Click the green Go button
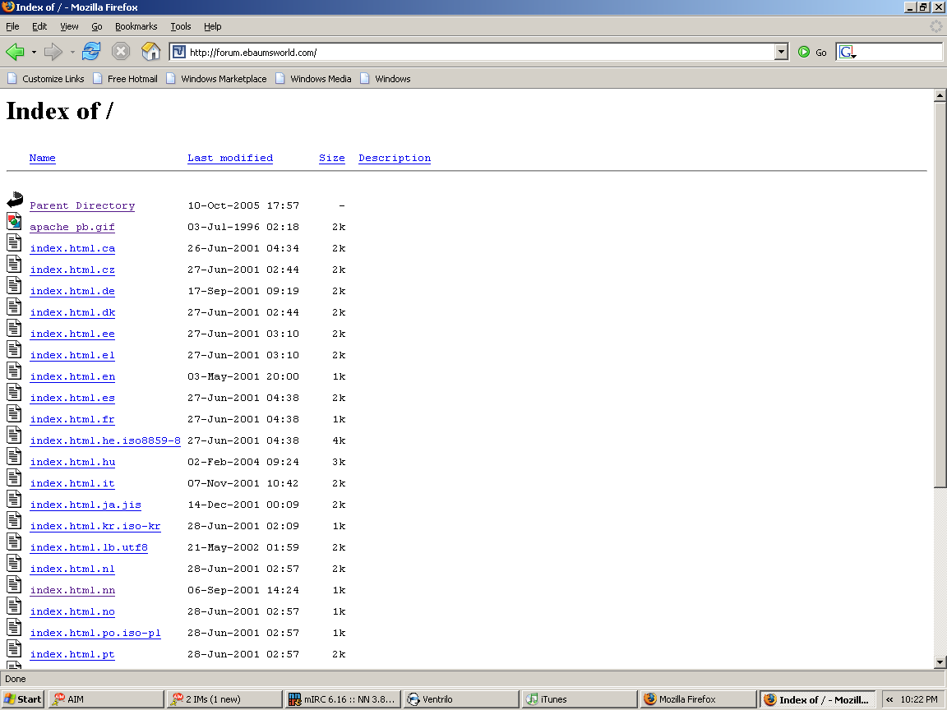 [x=811, y=53]
